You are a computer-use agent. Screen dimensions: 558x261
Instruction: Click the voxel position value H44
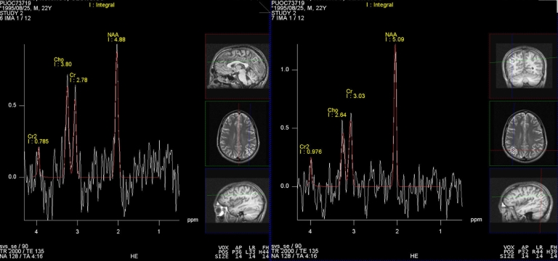(265, 252)
